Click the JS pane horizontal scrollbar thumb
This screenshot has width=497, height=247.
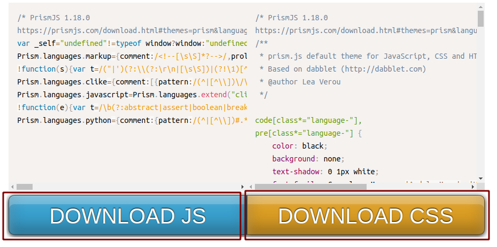pos(25,187)
